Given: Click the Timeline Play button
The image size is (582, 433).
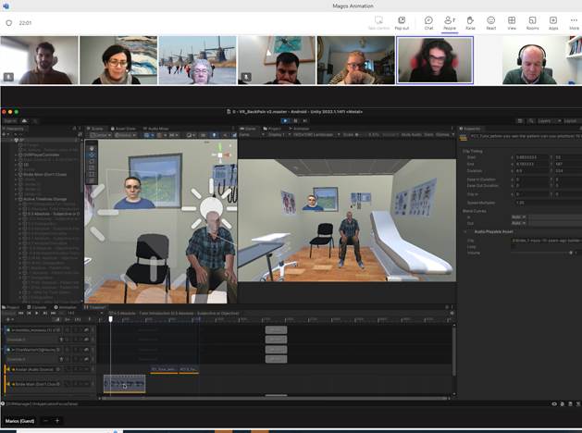Looking at the screenshot, I should coord(36,313).
